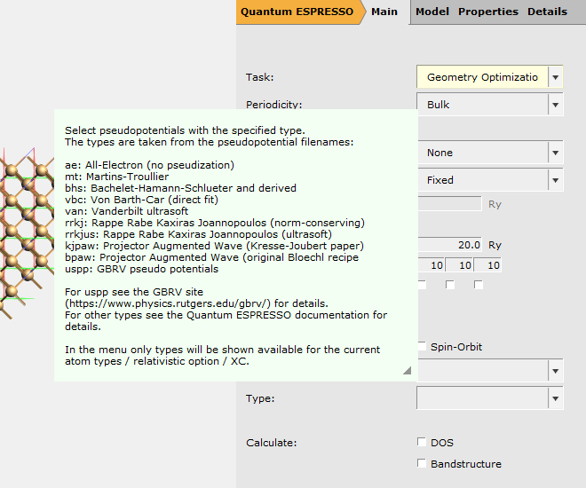Open the Quantum ESPRESSO tab
Image resolution: width=586 pixels, height=488 pixels.
(x=297, y=12)
